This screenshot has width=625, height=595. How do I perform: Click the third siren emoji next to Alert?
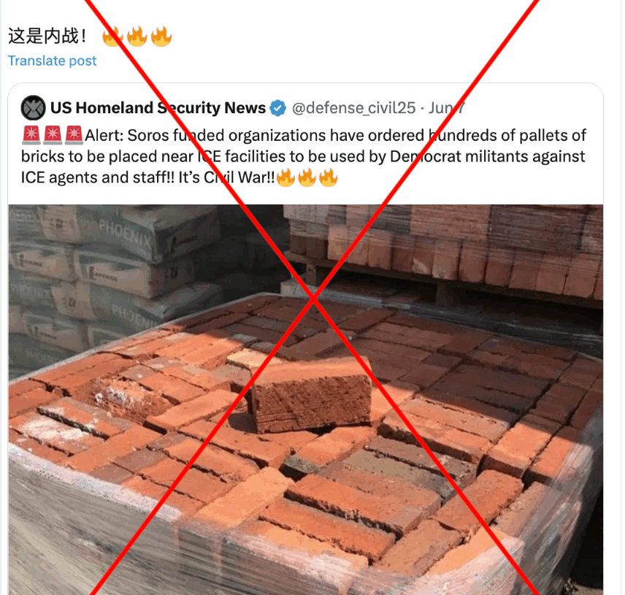click(73, 135)
